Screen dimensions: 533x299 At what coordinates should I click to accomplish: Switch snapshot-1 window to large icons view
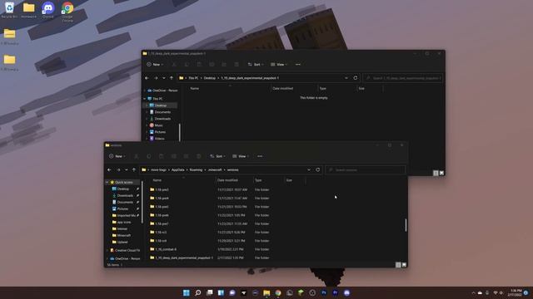(441, 173)
